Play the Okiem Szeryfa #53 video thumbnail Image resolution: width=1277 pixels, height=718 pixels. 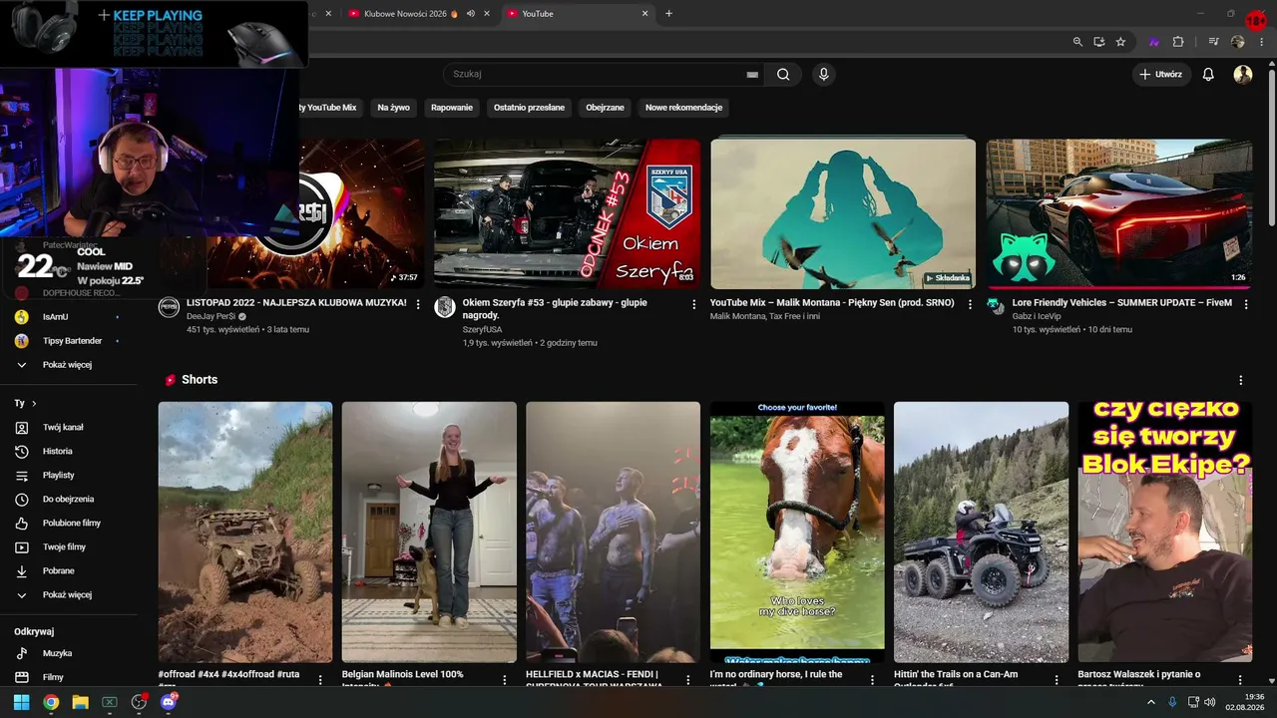tap(567, 213)
